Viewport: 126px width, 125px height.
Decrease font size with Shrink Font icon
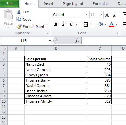115,15
